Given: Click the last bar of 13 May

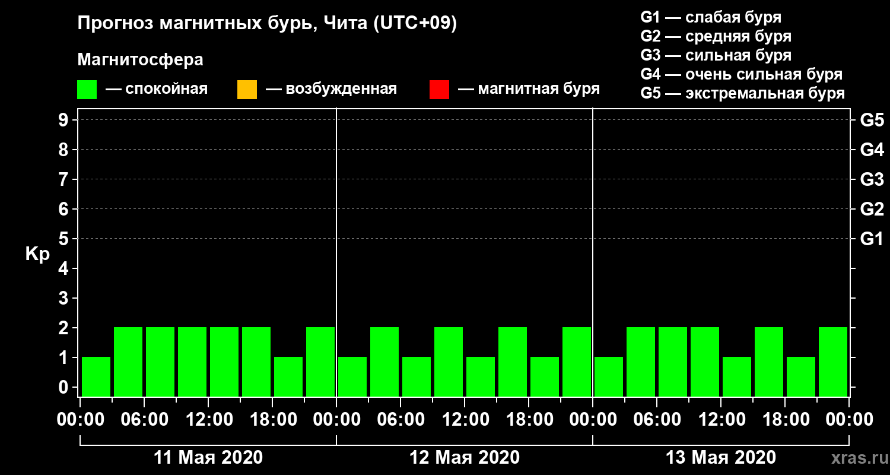Looking at the screenshot, I should point(833,362).
